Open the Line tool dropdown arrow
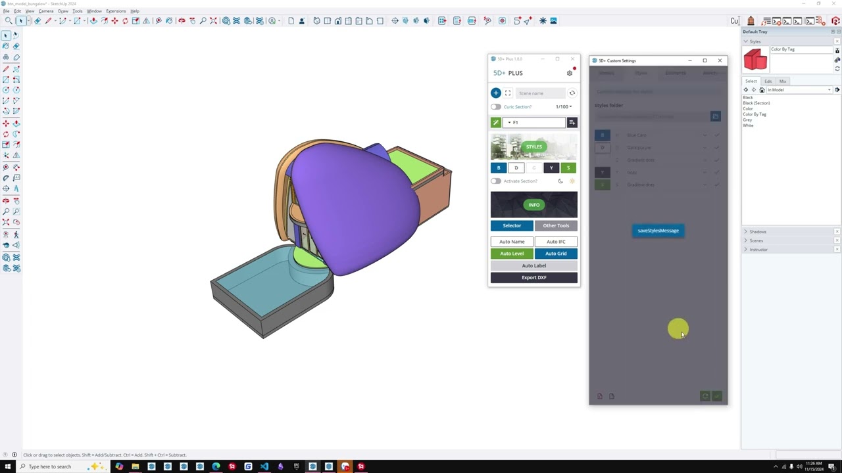This screenshot has width=842, height=473. (x=55, y=21)
